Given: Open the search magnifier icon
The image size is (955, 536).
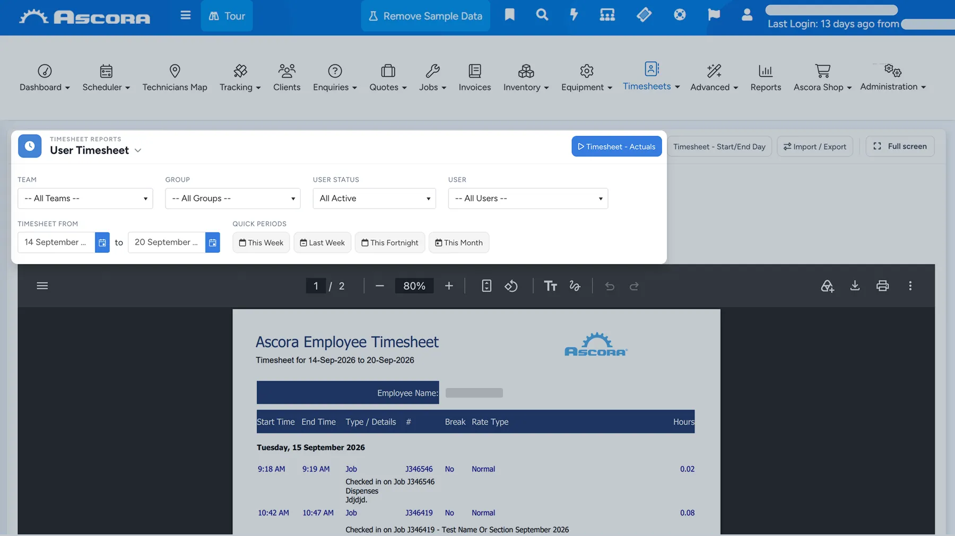Looking at the screenshot, I should (x=542, y=15).
